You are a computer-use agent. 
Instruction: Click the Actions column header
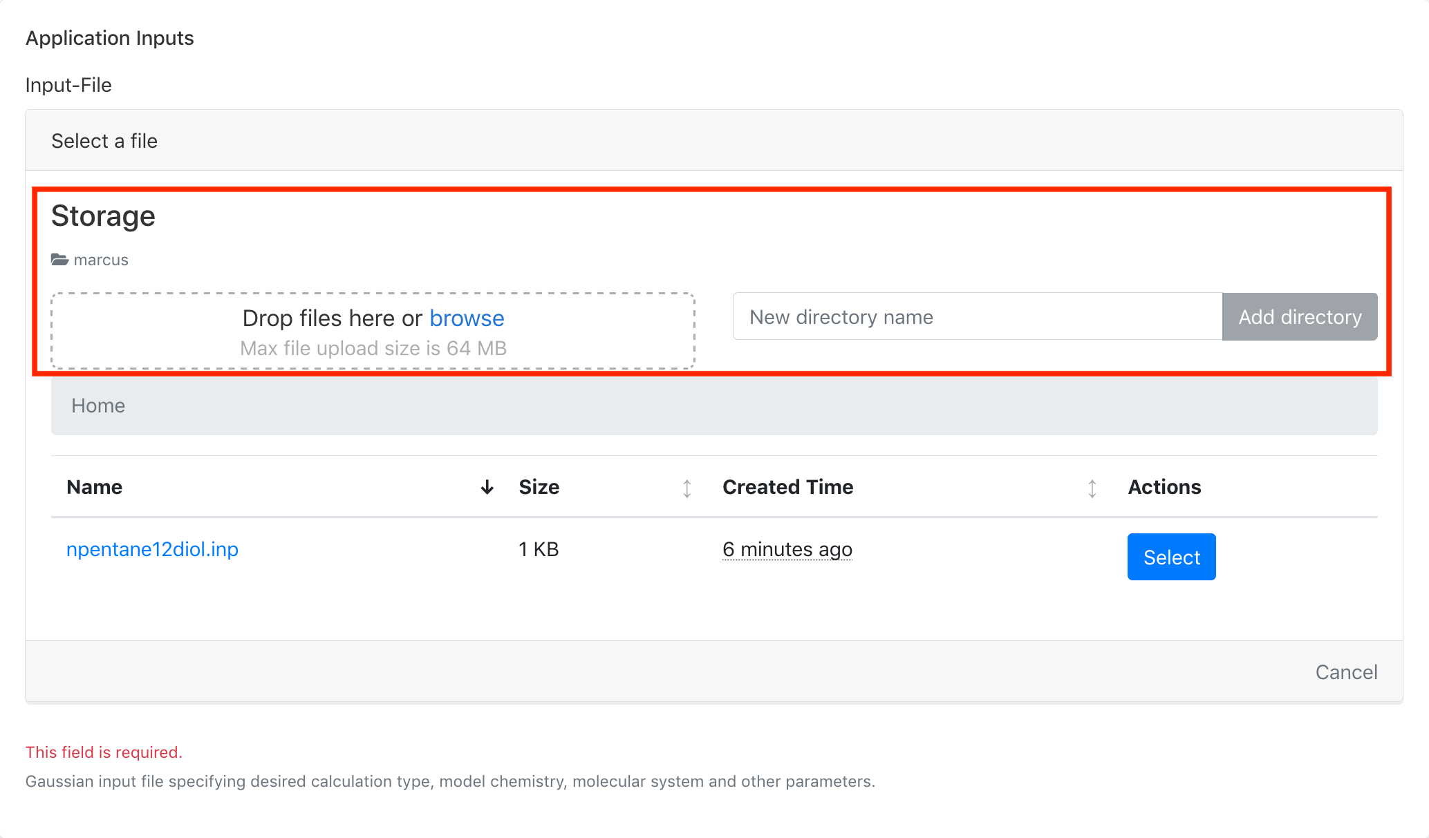(x=1164, y=487)
